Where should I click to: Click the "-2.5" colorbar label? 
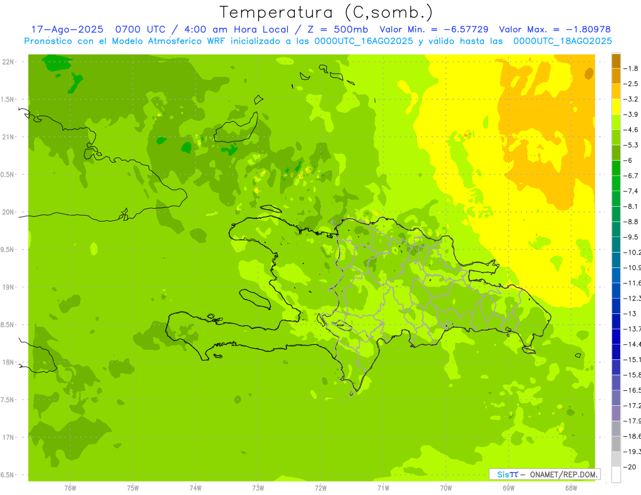[x=631, y=84]
